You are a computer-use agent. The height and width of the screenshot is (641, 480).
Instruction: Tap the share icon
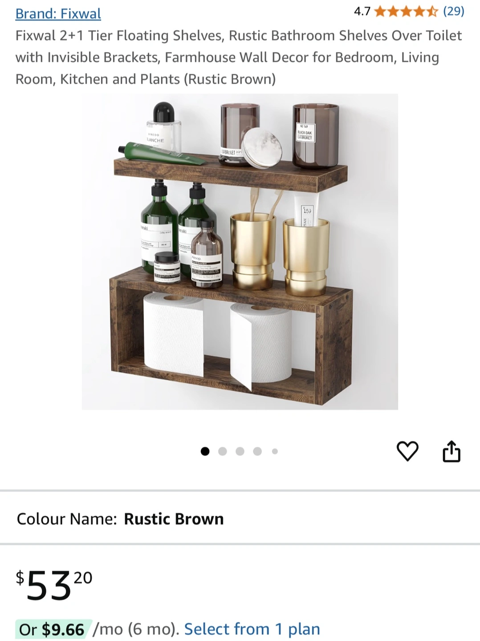coord(451,451)
